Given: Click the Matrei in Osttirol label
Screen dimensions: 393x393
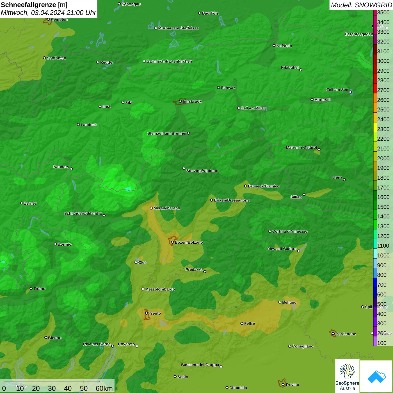Looking at the screenshot, I should [301, 147].
